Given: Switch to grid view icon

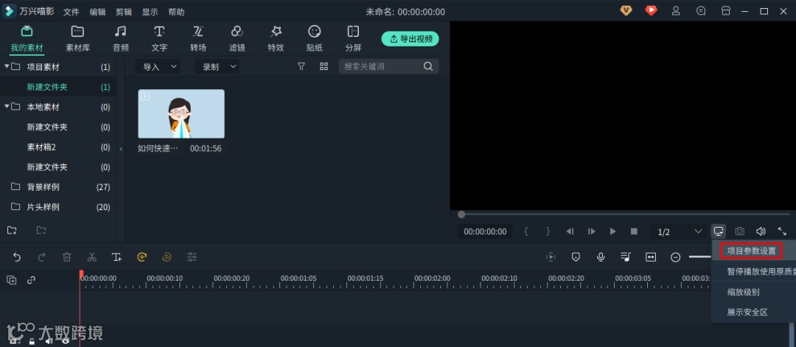Looking at the screenshot, I should point(324,66).
